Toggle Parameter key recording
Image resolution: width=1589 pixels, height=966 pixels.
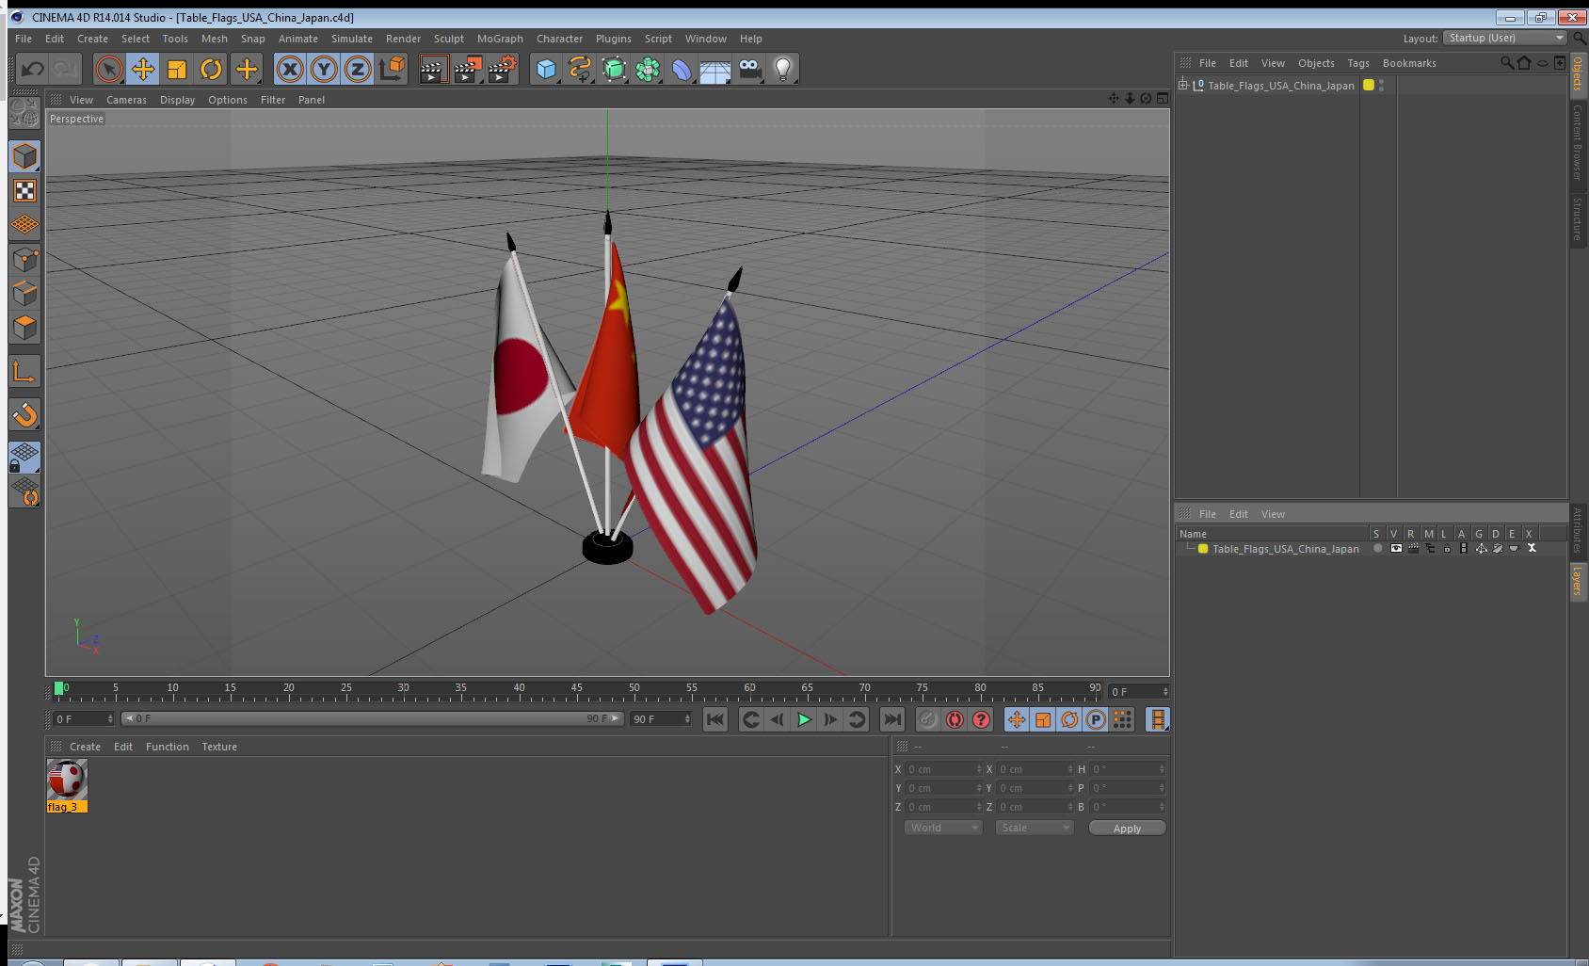(x=1096, y=719)
